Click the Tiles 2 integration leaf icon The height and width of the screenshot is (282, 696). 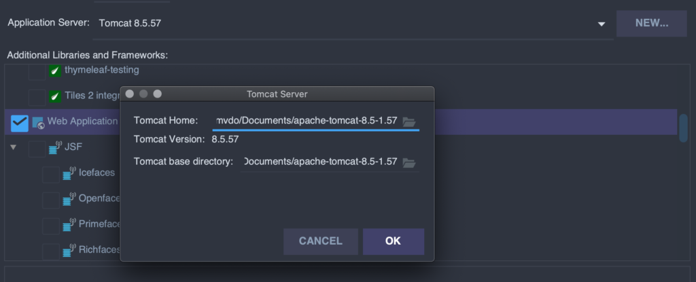coord(55,96)
